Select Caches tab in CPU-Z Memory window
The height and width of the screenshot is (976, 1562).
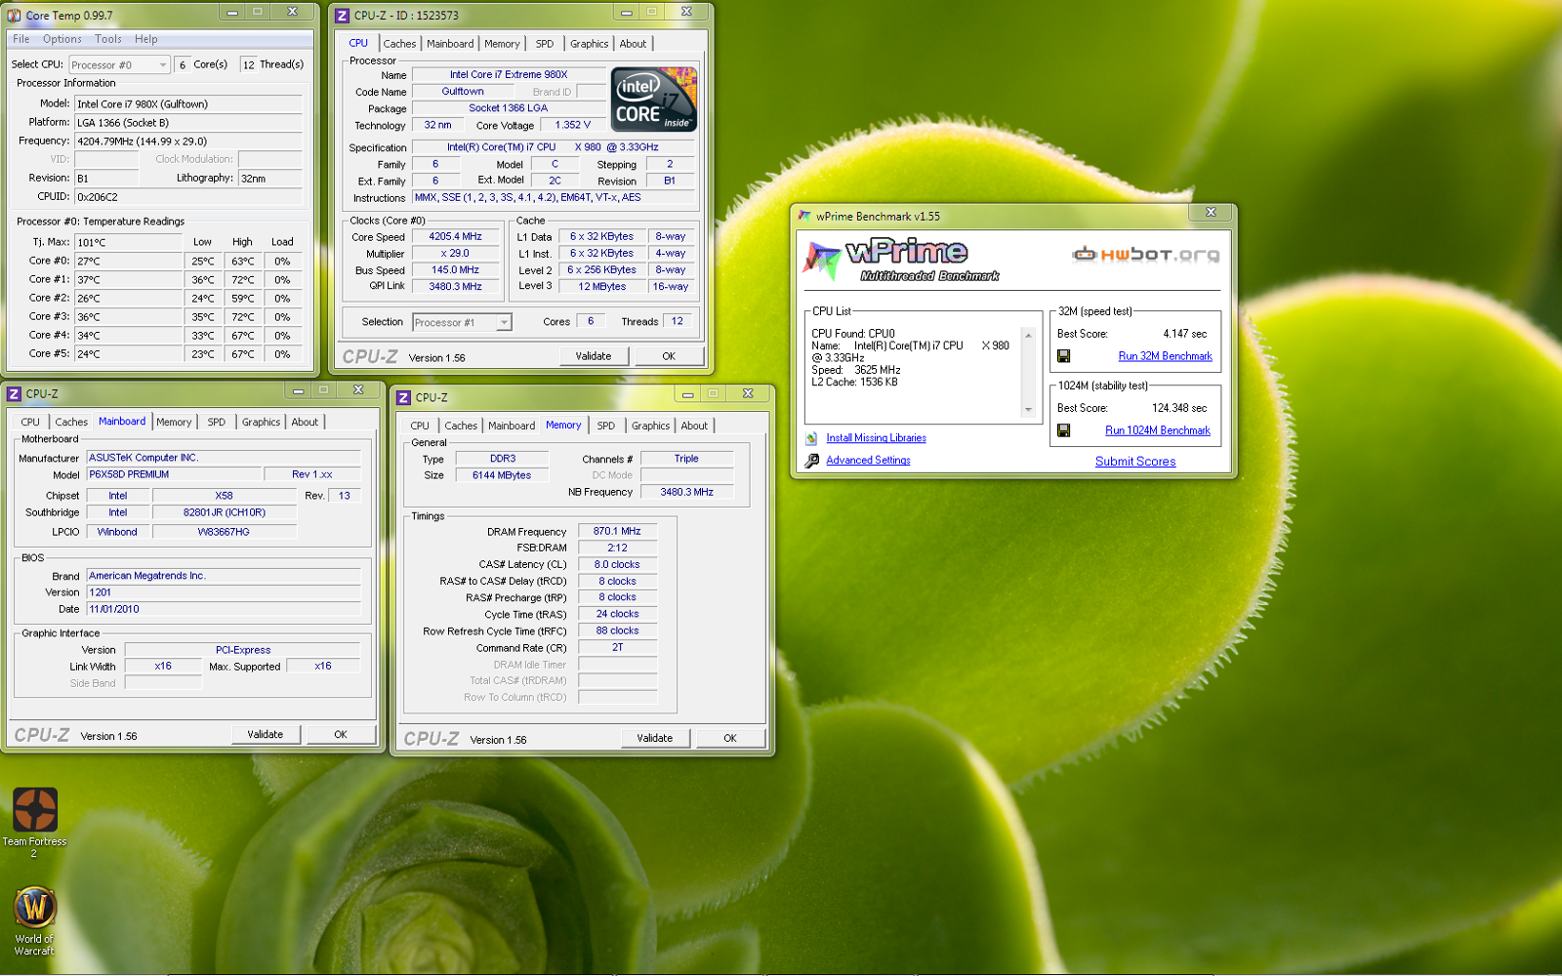461,426
